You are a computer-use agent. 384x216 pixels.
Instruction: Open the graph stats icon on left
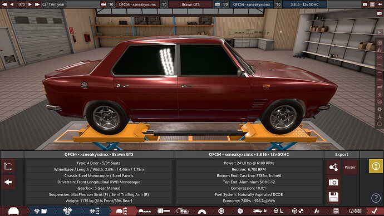[8, 166]
